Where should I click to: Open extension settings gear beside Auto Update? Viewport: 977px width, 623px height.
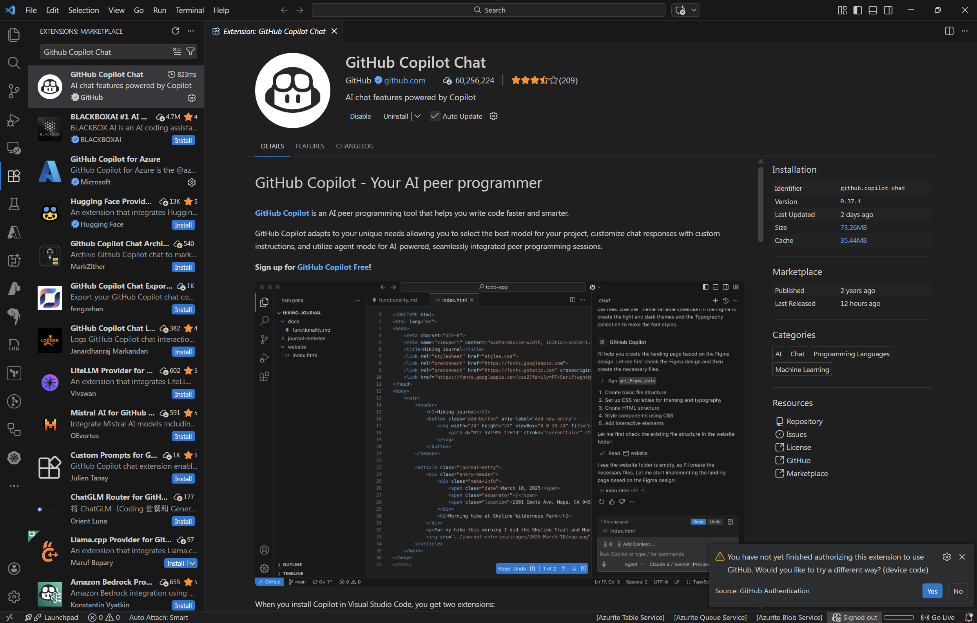pyautogui.click(x=493, y=116)
